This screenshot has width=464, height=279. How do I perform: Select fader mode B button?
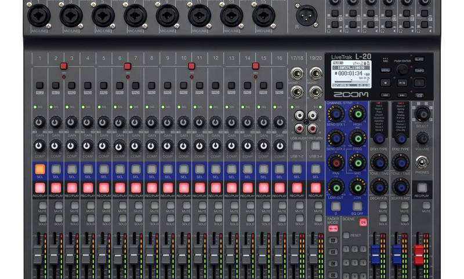(x=333, y=252)
